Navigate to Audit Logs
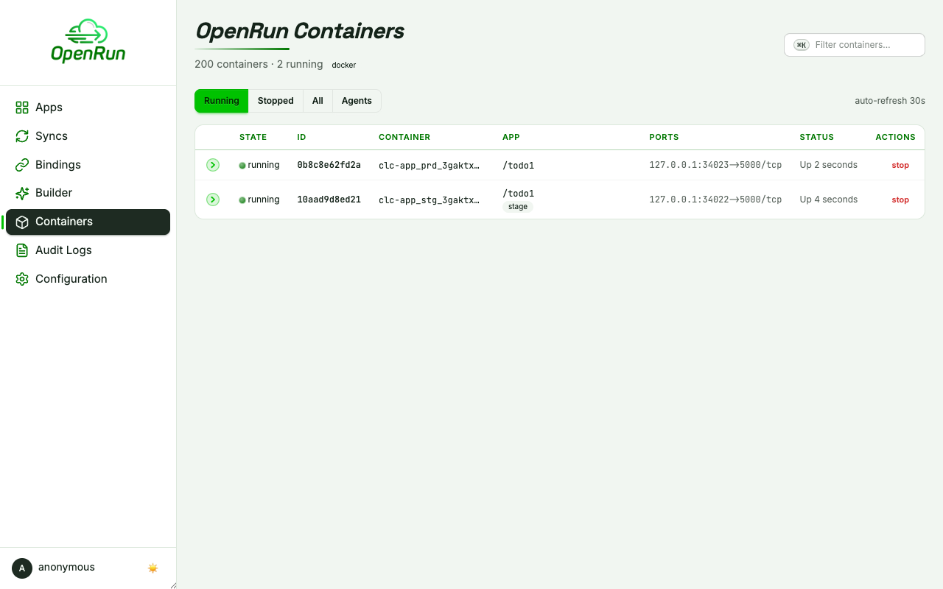This screenshot has width=943, height=589. (x=88, y=250)
